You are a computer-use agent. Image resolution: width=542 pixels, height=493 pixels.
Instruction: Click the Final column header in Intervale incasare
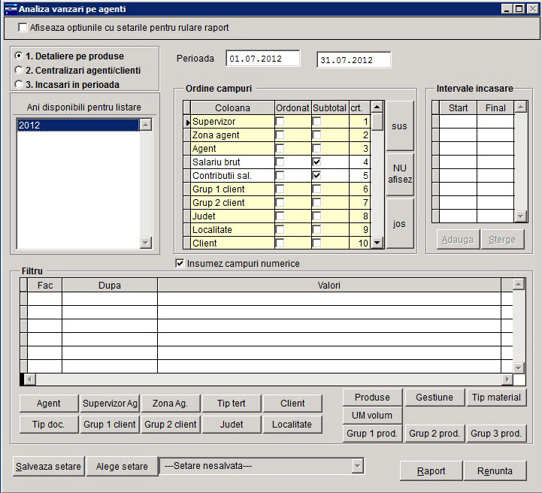pos(495,107)
